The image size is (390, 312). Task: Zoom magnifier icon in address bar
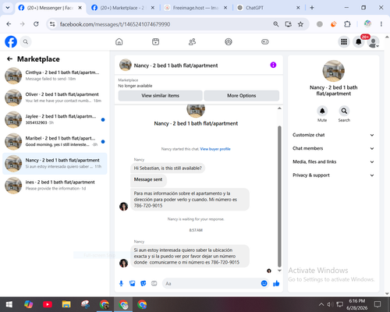(276, 24)
